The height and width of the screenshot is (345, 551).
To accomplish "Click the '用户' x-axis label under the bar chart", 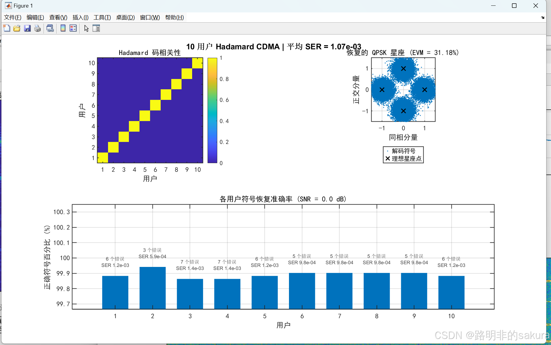I will tap(284, 325).
